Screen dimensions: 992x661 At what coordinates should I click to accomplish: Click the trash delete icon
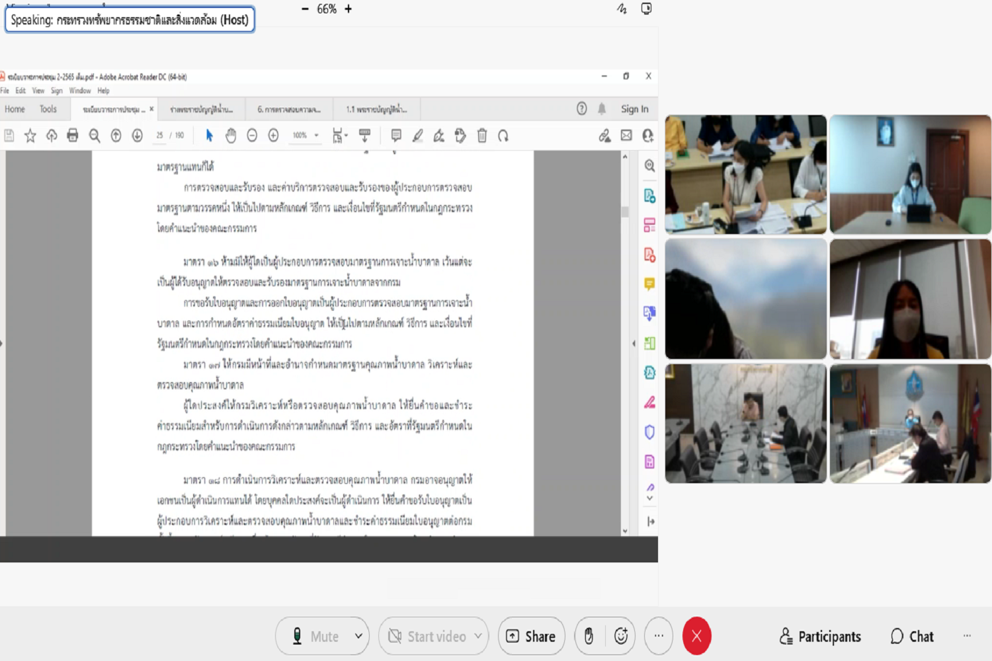(x=482, y=136)
